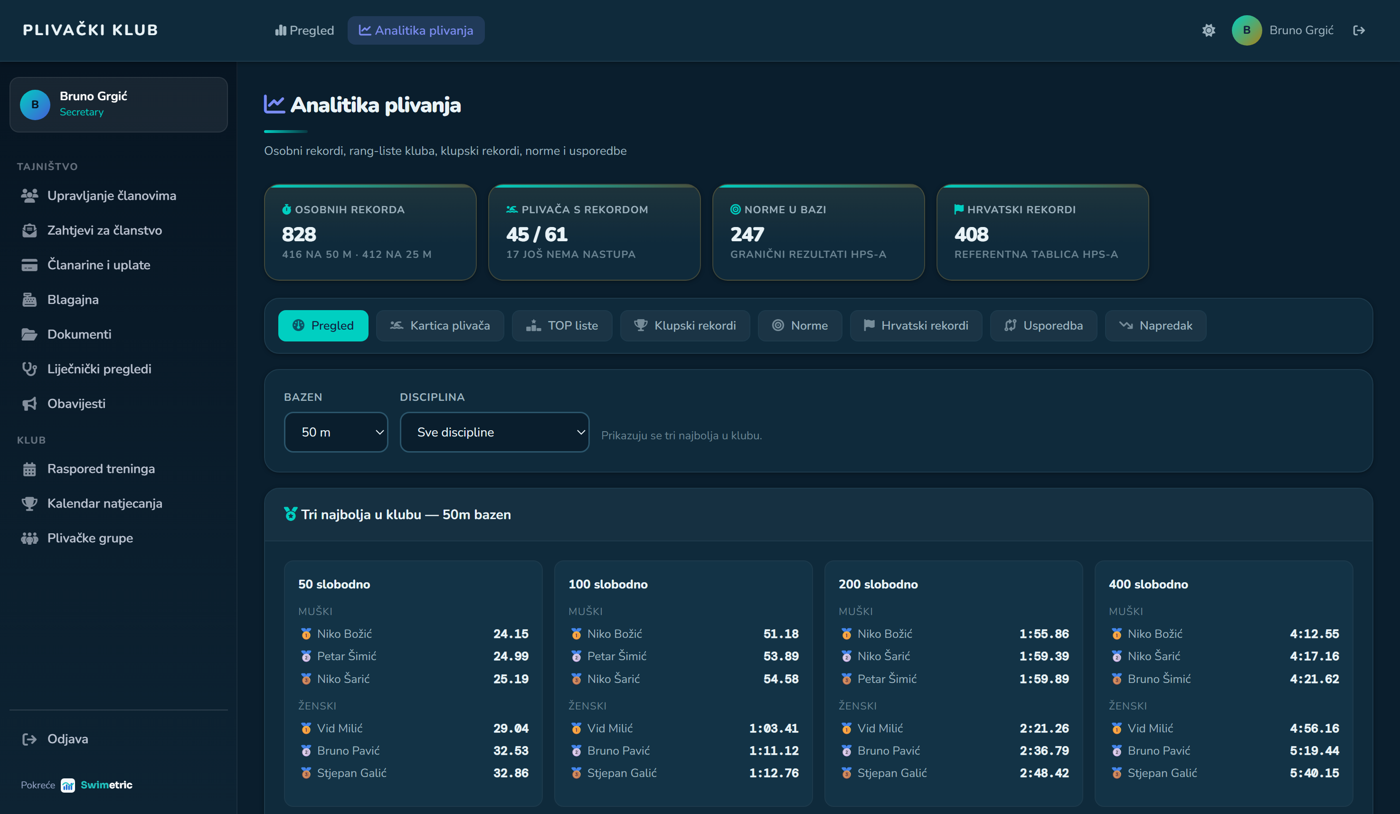The image size is (1400, 814).
Task: Click Stjepan Galić's 5:40.15 time
Action: 1314,773
